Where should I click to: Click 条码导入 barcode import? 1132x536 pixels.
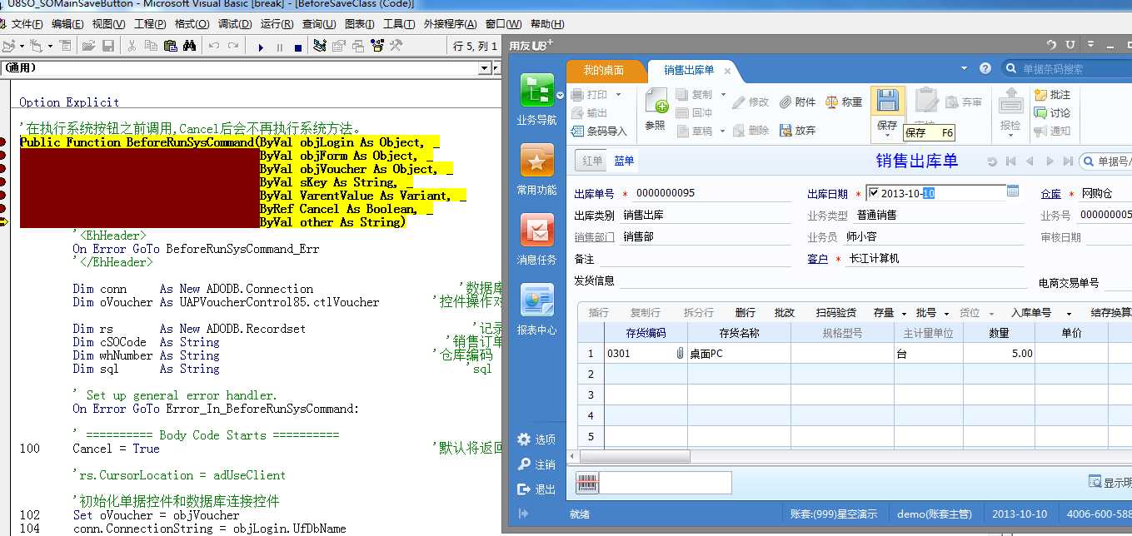(x=599, y=131)
